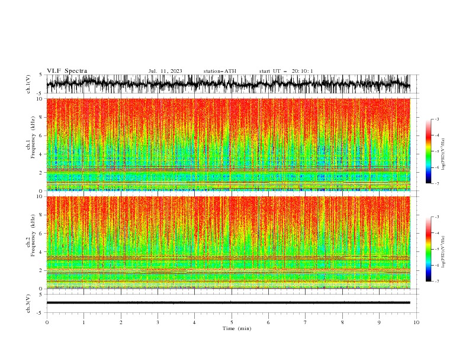Click the "start UT = 20:10:1" header text

click(x=286, y=71)
